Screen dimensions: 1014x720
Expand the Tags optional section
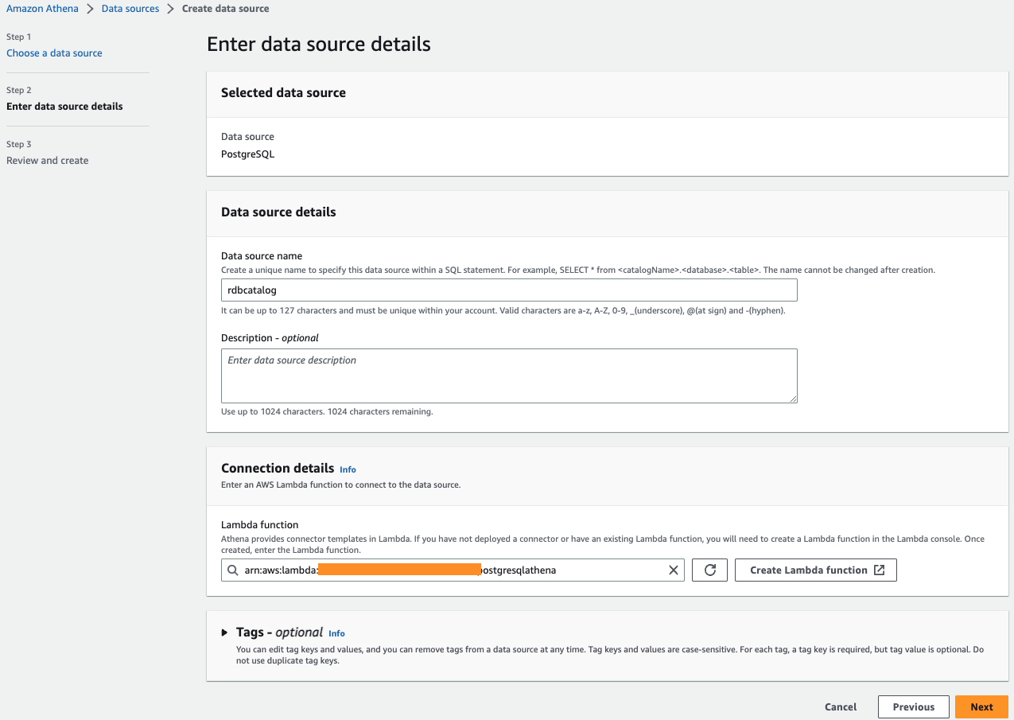click(225, 632)
